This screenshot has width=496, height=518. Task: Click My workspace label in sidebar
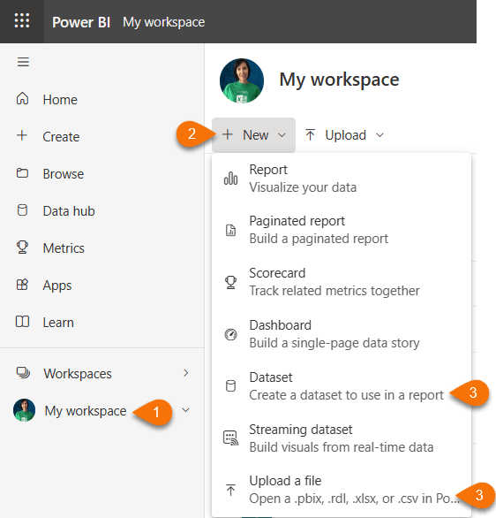click(x=86, y=411)
